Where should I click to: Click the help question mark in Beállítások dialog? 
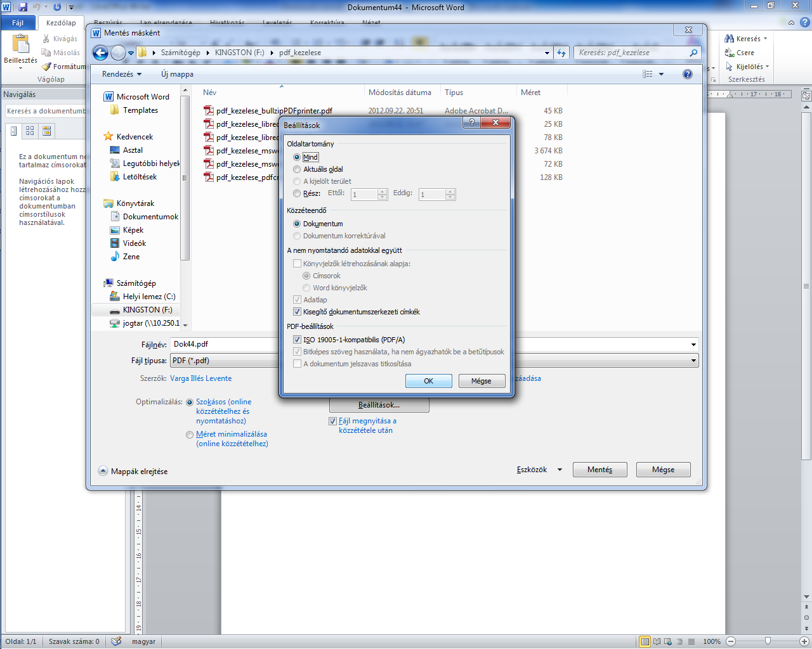click(471, 122)
